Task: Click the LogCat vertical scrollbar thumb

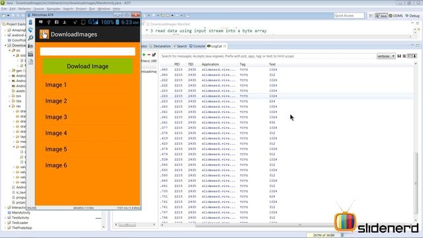Action: (416, 184)
